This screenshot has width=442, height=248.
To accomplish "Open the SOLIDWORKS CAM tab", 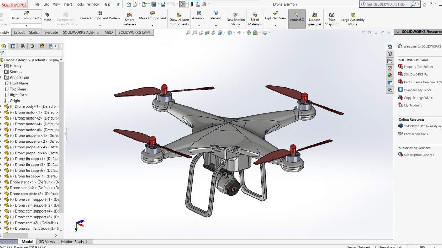I will tap(134, 32).
